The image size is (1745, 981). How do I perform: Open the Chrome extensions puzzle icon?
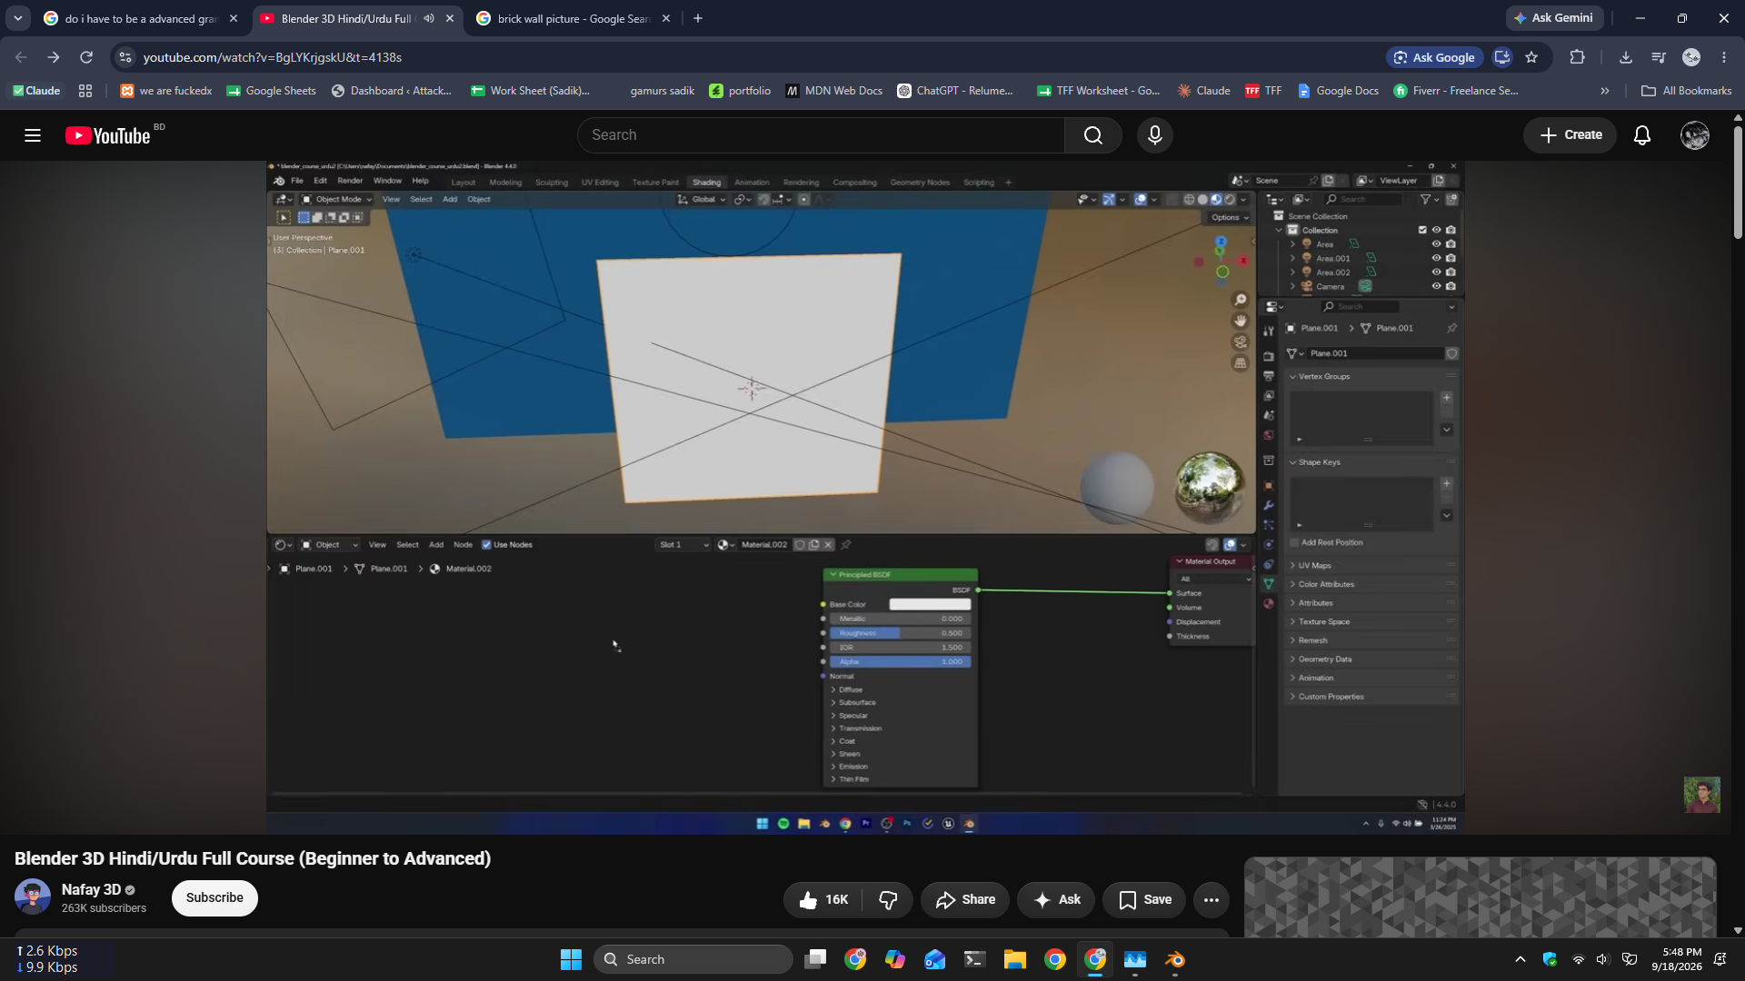(x=1577, y=57)
